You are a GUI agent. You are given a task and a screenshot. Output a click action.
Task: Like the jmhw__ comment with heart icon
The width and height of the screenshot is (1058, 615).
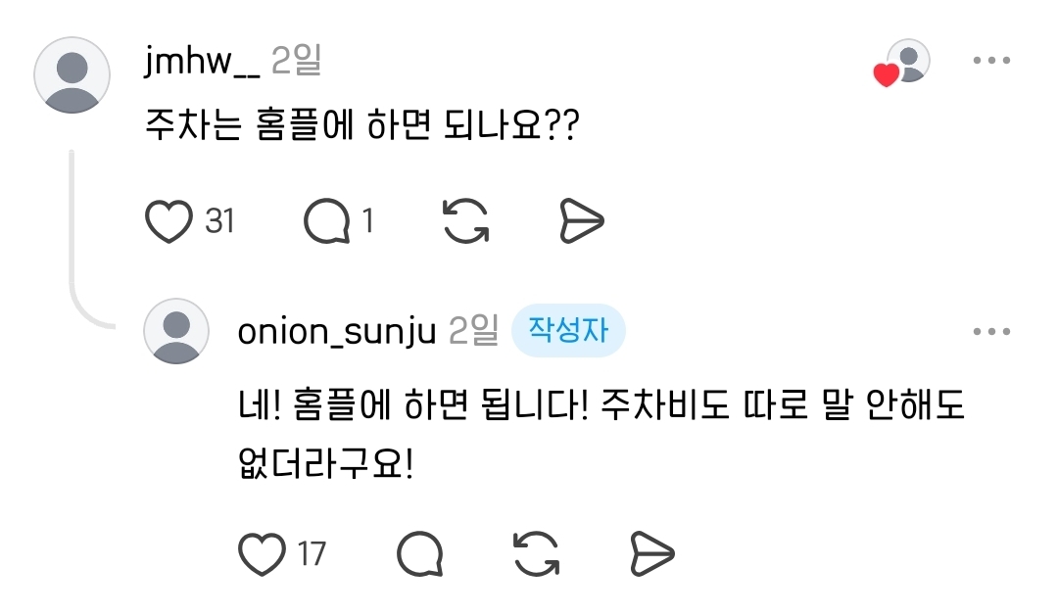168,221
